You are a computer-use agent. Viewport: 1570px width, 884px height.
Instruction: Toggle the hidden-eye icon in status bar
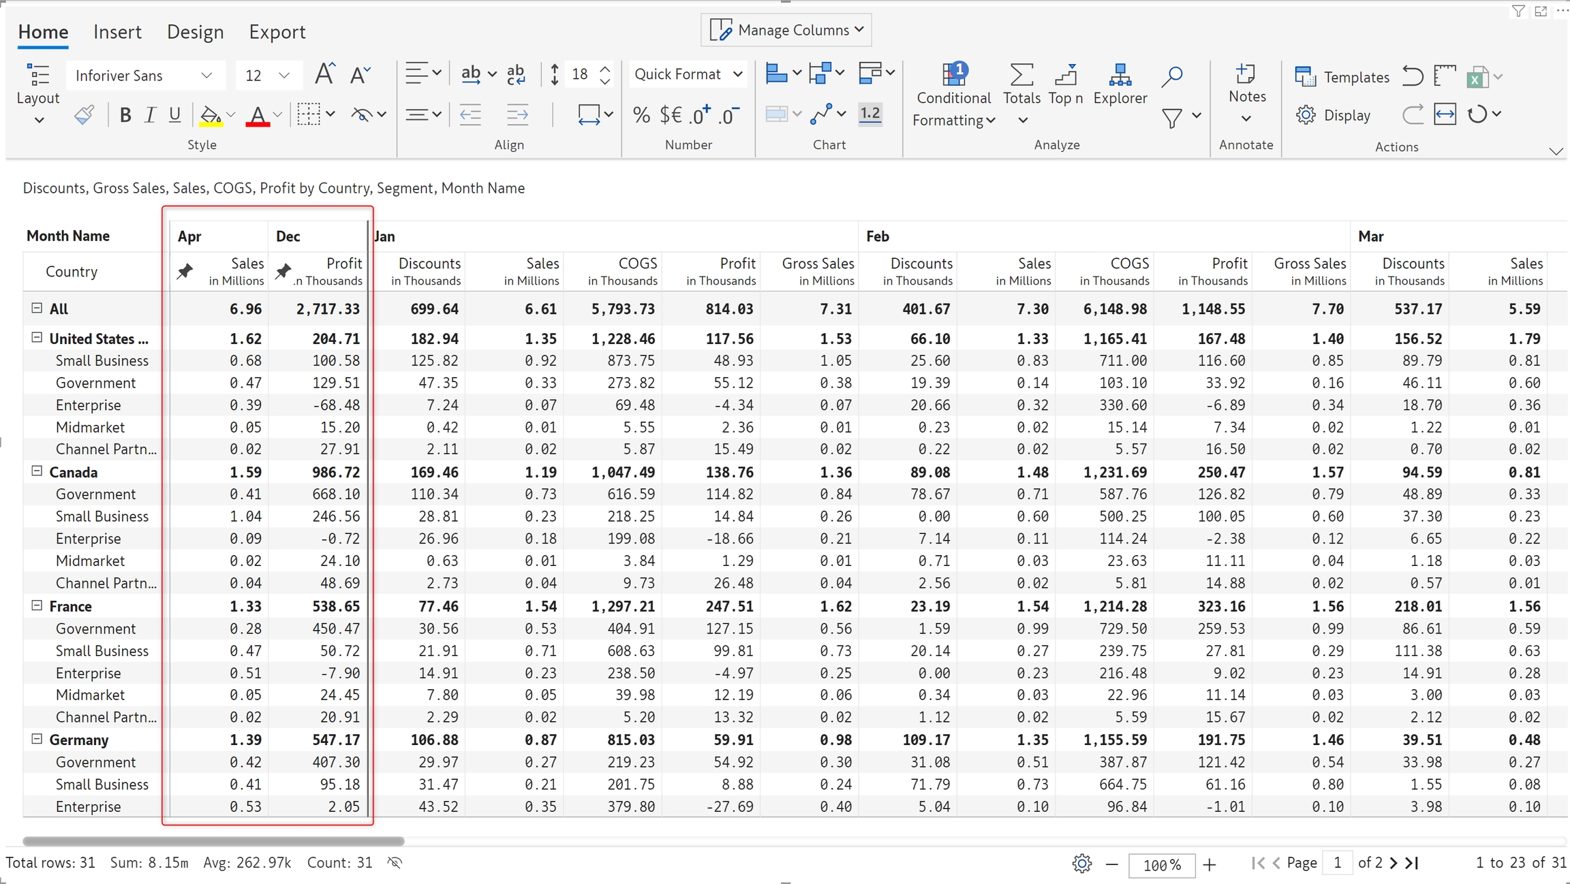tap(395, 863)
